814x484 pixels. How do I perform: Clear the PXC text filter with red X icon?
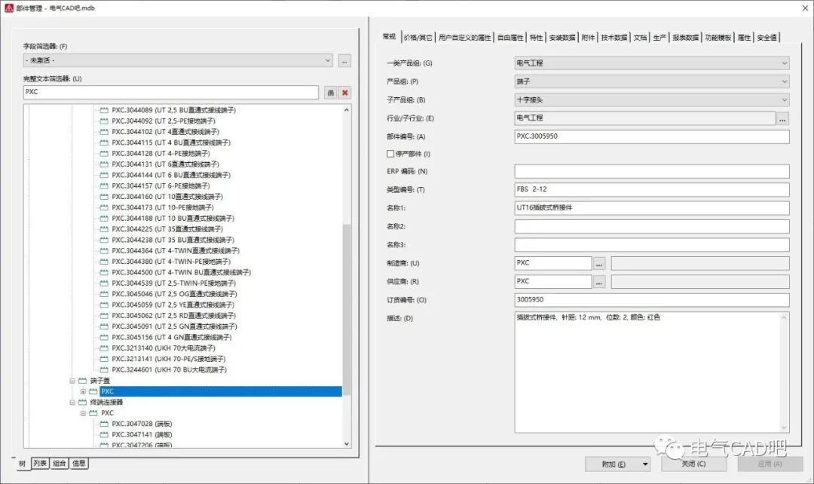click(x=344, y=92)
